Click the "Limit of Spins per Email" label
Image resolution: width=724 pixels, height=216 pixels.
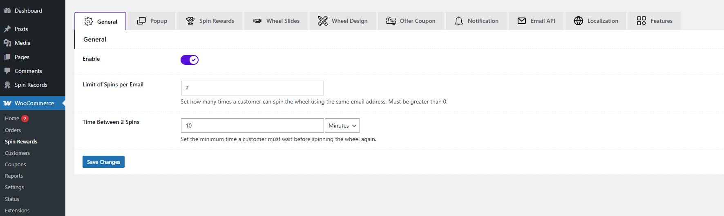pyautogui.click(x=113, y=84)
